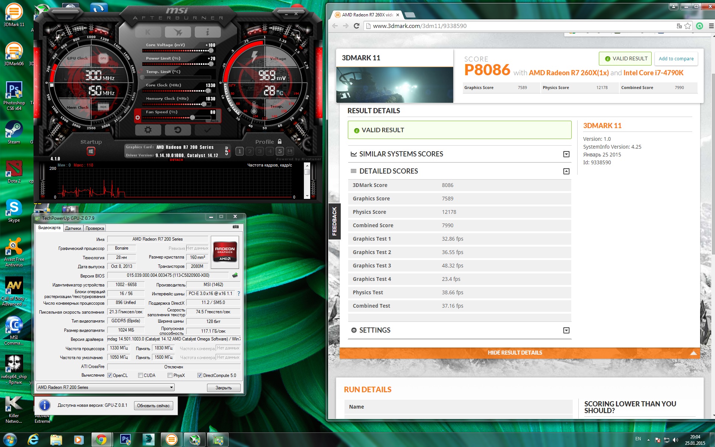715x447 pixels.
Task: Toggle the Auto fan speed button
Action: click(214, 121)
